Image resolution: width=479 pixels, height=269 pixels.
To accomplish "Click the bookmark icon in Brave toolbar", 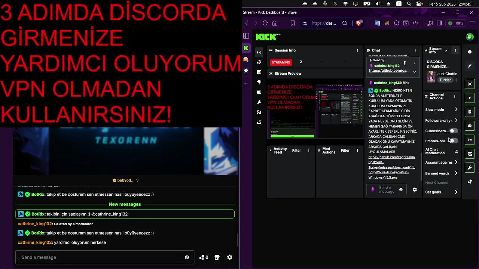I will (x=293, y=23).
